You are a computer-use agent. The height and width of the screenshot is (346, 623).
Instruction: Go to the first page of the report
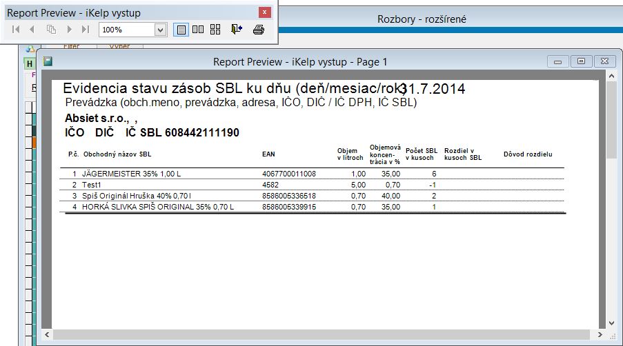15,30
